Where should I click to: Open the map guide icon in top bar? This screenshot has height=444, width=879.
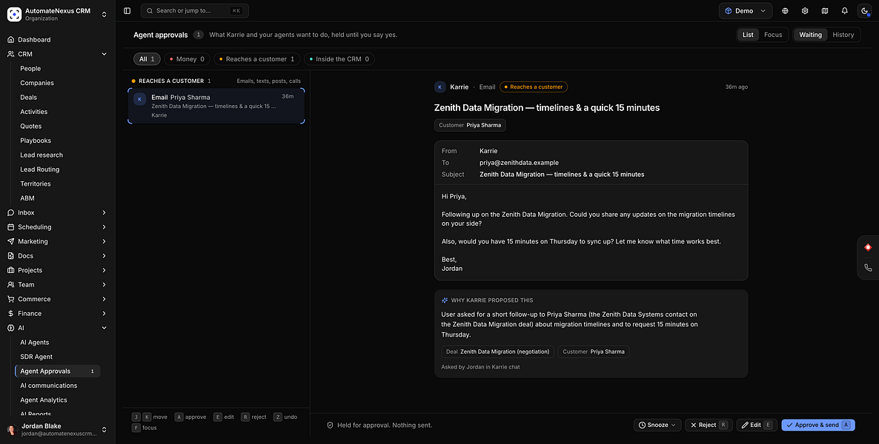coord(825,10)
